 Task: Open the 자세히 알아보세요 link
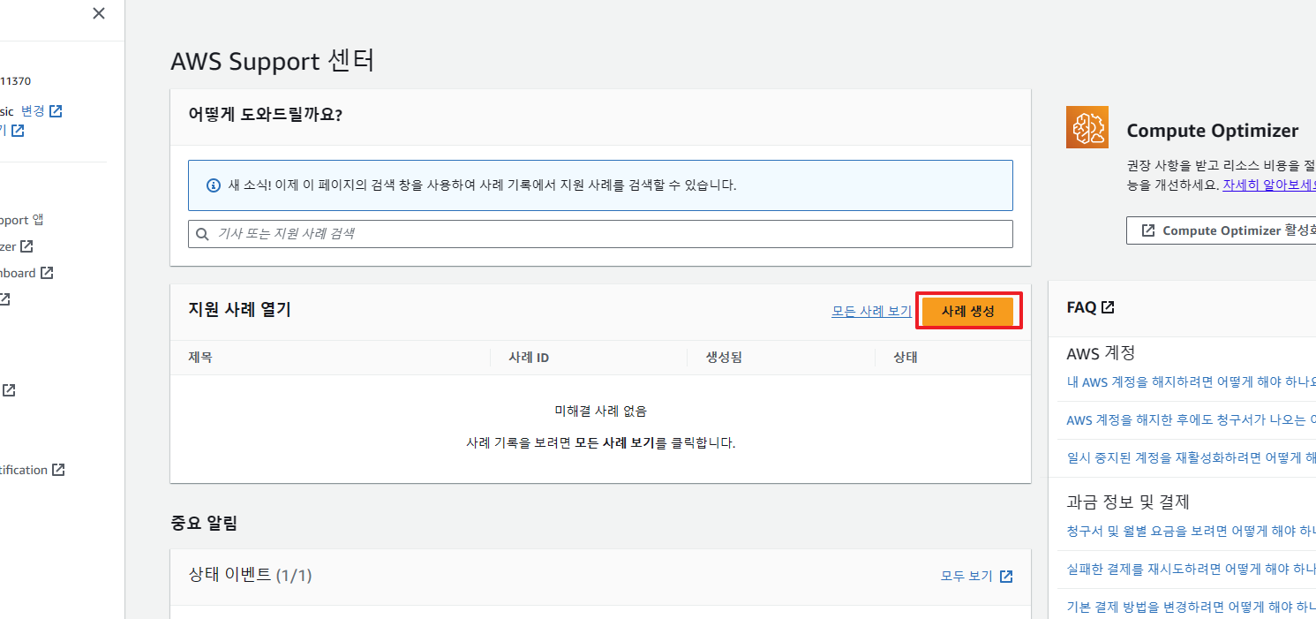pyautogui.click(x=1269, y=185)
